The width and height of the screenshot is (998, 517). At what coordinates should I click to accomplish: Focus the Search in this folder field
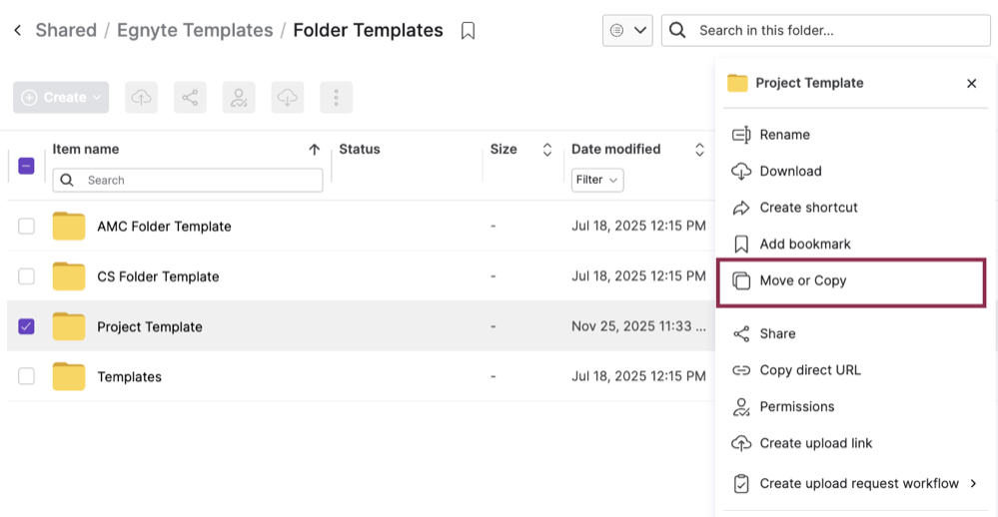825,31
